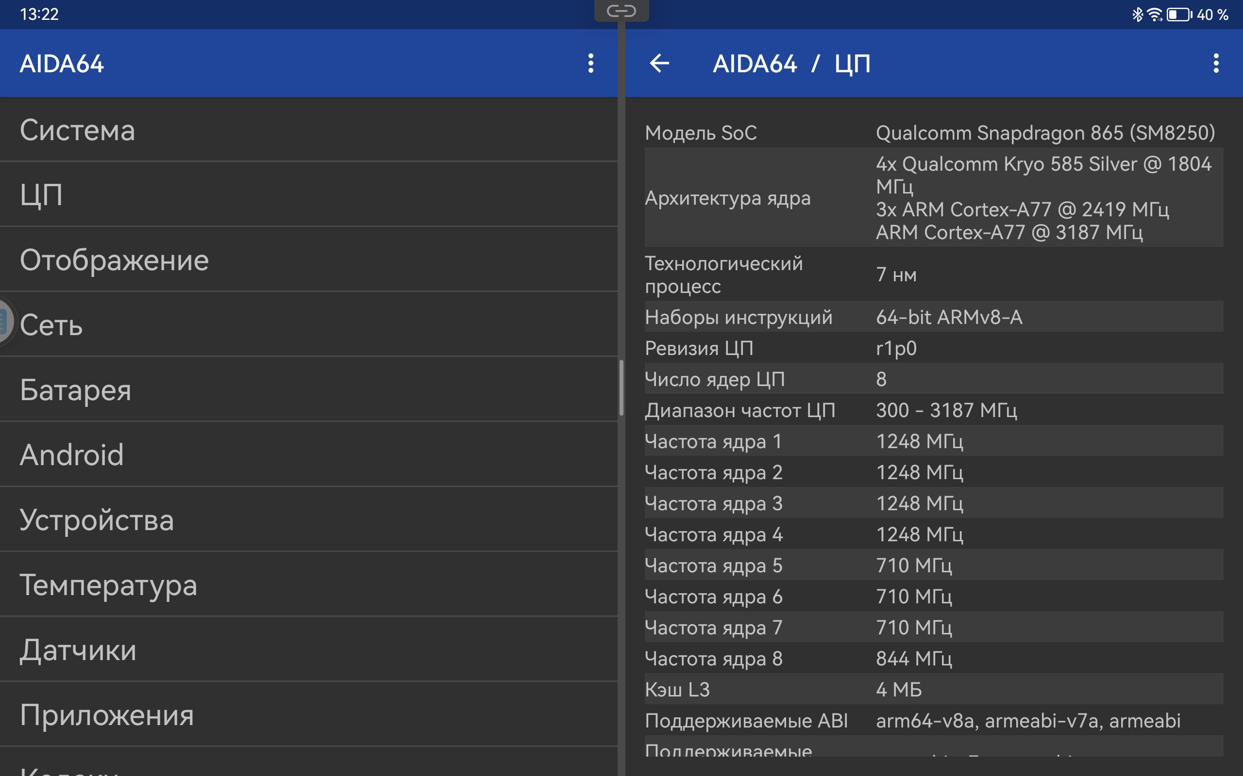Select the Частота ядра 8 label
1243x776 pixels.
tap(714, 659)
